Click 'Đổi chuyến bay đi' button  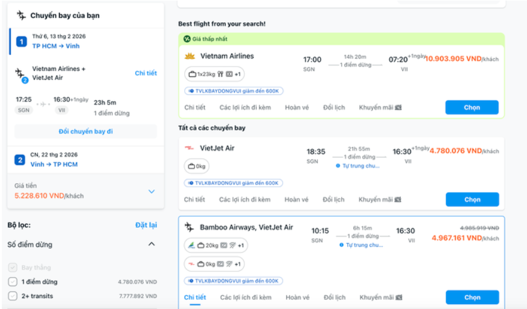tap(86, 131)
